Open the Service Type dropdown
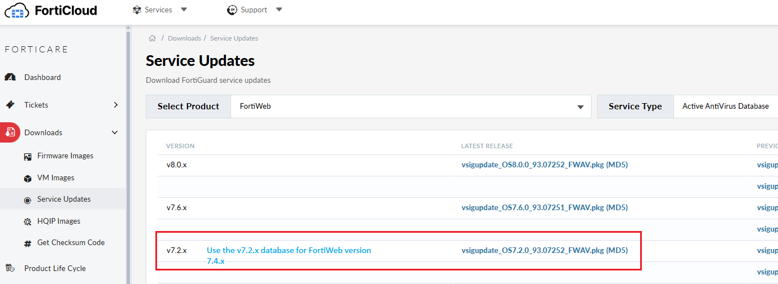 pos(726,106)
